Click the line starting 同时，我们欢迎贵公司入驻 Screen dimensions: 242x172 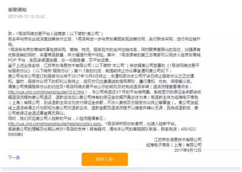(57, 119)
